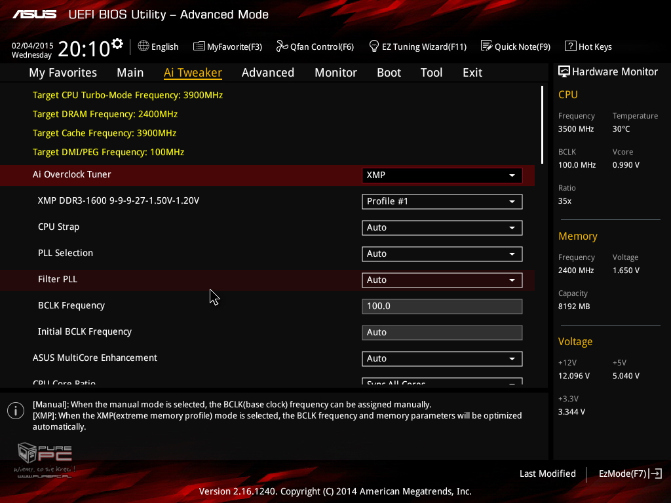
Task: Click the MyFavorite list icon
Action: (x=199, y=47)
